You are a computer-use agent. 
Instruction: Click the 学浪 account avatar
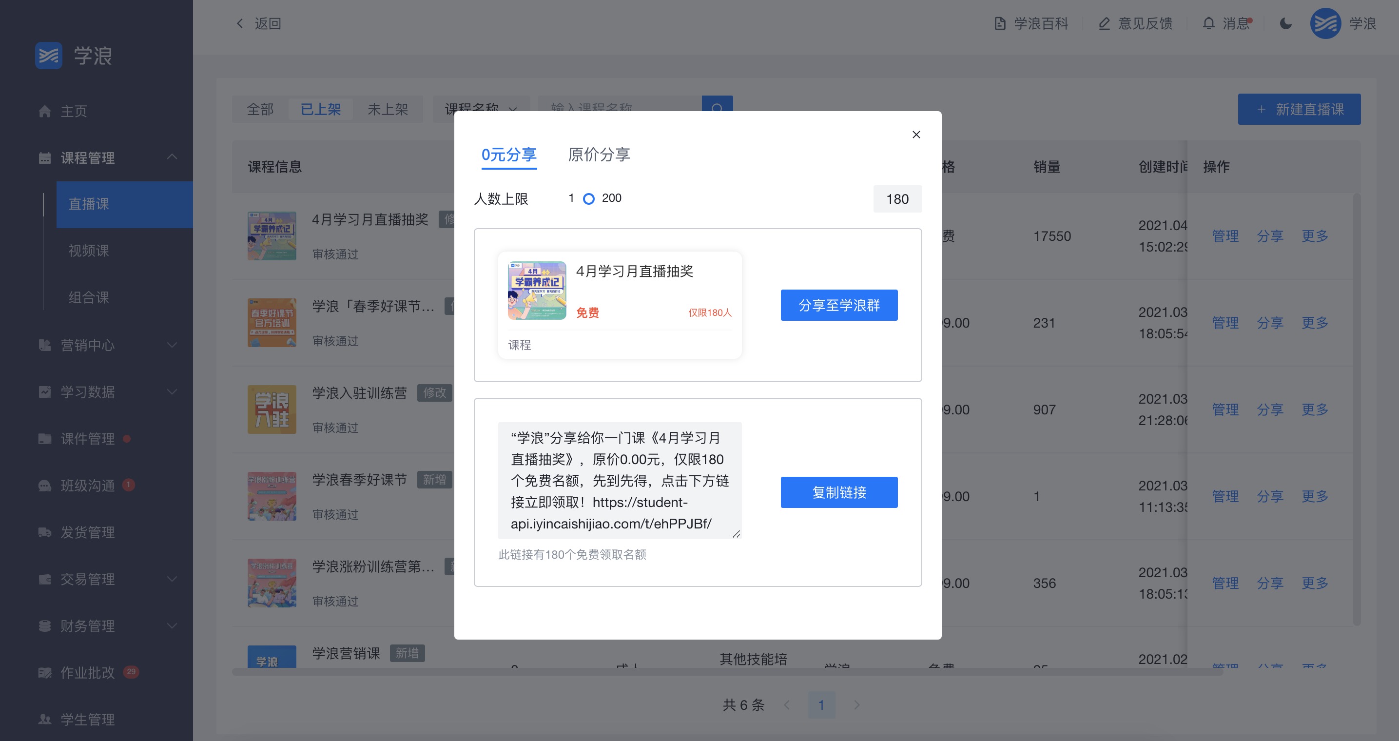coord(1326,23)
